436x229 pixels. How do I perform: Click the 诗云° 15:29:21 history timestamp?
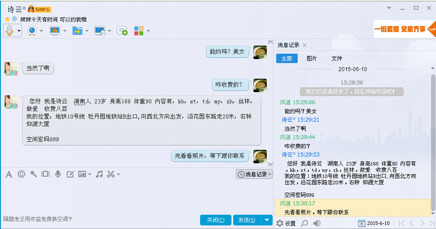point(300,120)
